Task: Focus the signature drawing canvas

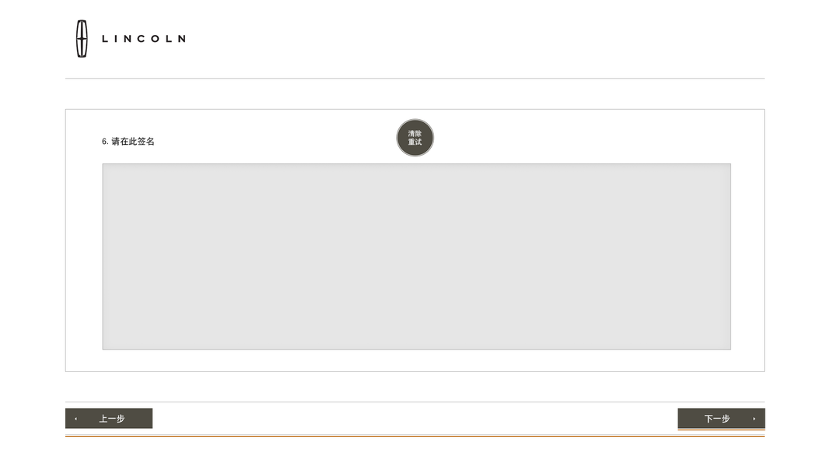Action: tap(416, 257)
